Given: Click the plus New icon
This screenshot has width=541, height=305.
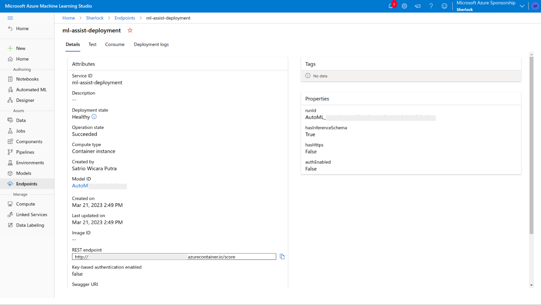Looking at the screenshot, I should (x=10, y=48).
